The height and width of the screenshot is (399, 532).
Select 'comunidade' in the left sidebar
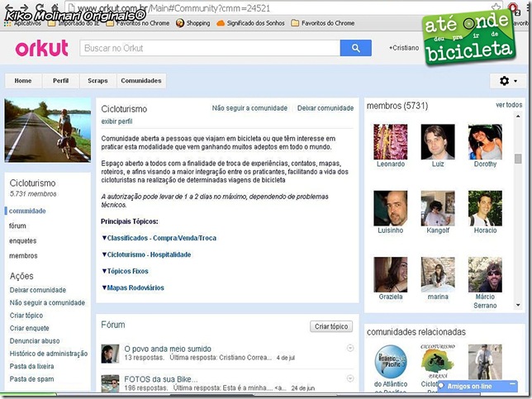click(27, 211)
